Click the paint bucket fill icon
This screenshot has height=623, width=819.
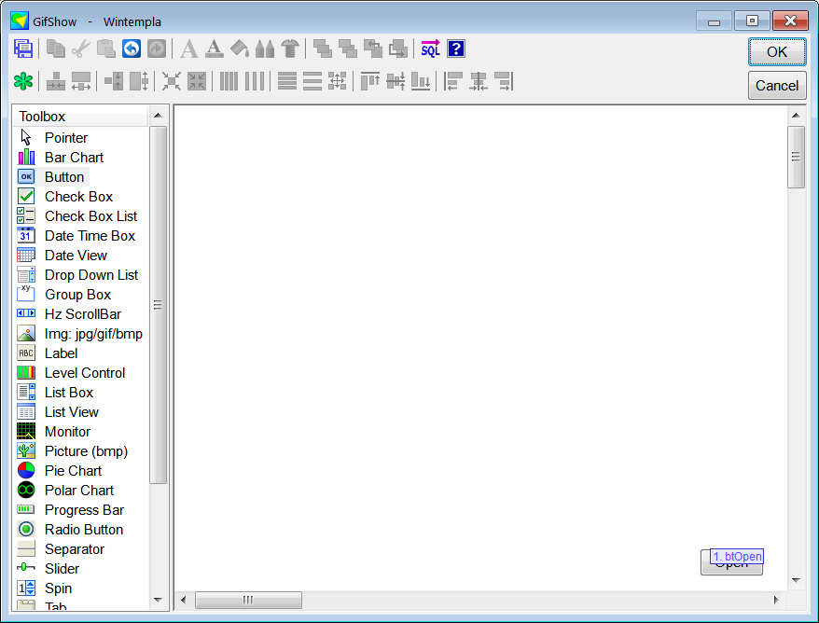pyautogui.click(x=240, y=49)
